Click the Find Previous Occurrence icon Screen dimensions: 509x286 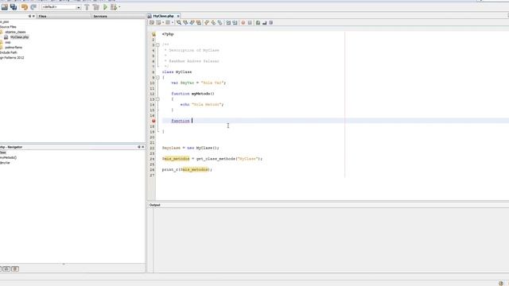pos(185,22)
